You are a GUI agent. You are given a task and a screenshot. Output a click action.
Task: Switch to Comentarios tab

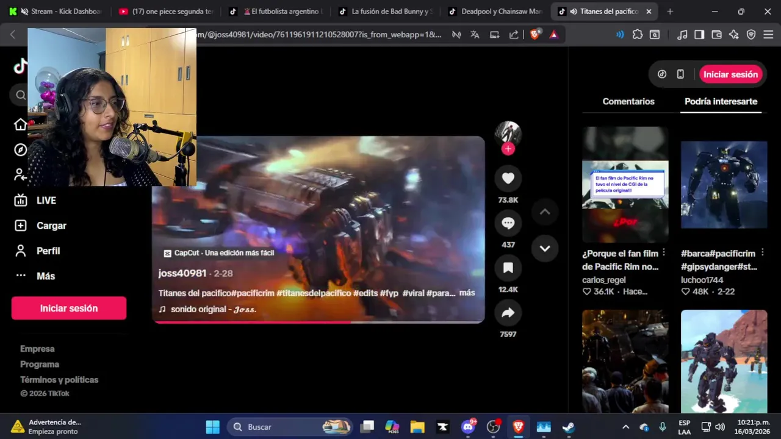pyautogui.click(x=628, y=102)
